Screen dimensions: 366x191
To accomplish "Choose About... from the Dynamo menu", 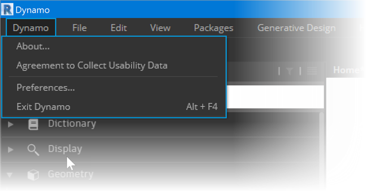I will click(114, 46).
